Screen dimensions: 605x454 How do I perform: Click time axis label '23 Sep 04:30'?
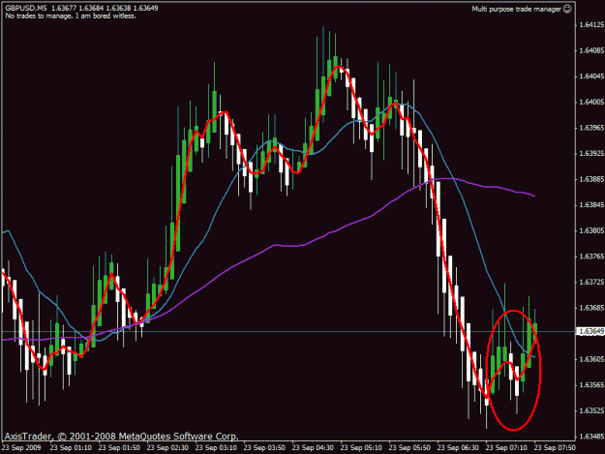coord(313,448)
